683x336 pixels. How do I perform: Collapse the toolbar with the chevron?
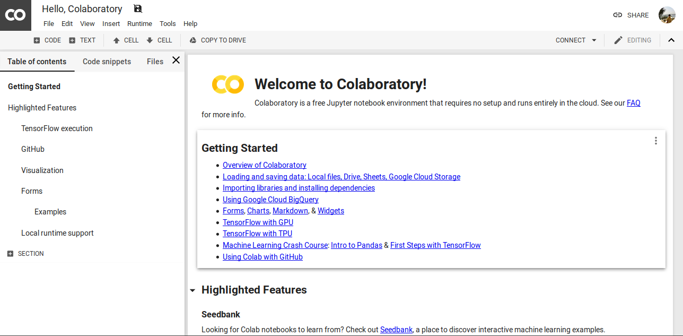pyautogui.click(x=671, y=40)
